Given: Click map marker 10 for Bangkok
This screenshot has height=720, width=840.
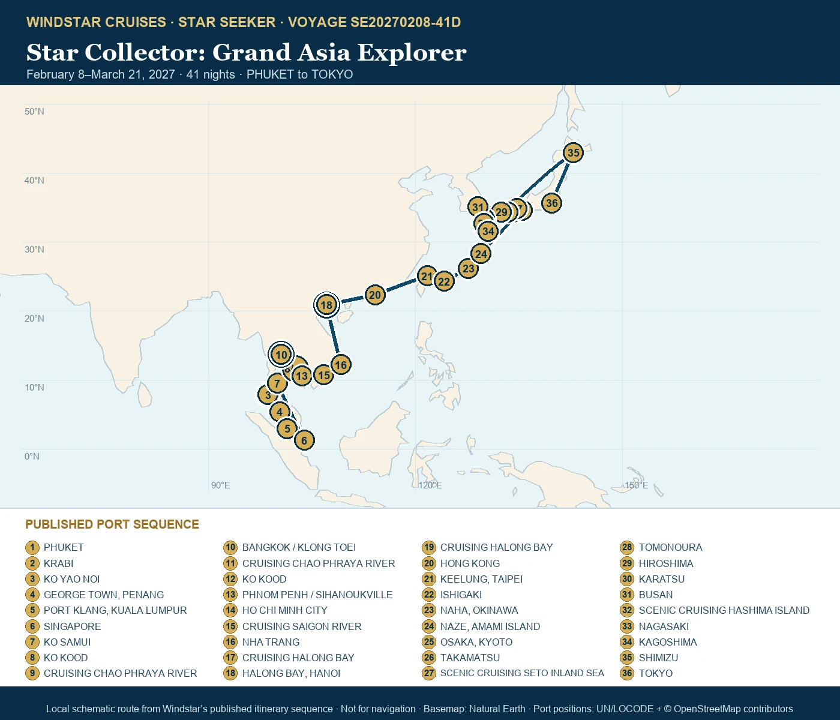Looking at the screenshot, I should coord(281,355).
